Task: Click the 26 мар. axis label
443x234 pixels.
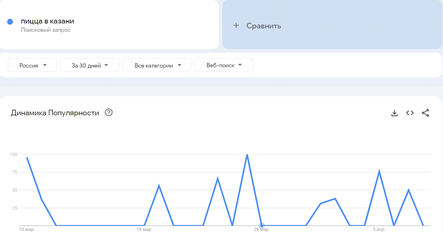Action: 262,230
